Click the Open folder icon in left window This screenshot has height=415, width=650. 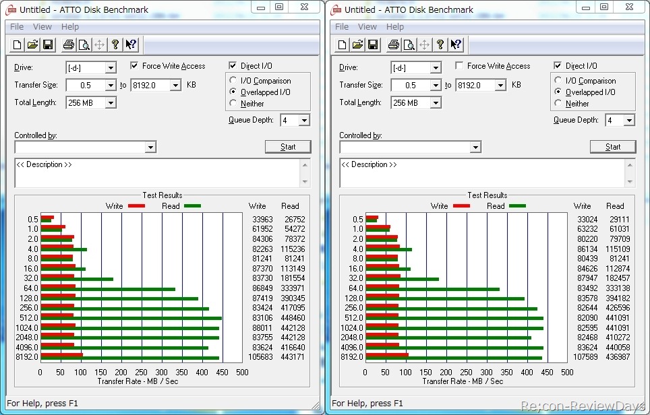[x=32, y=45]
